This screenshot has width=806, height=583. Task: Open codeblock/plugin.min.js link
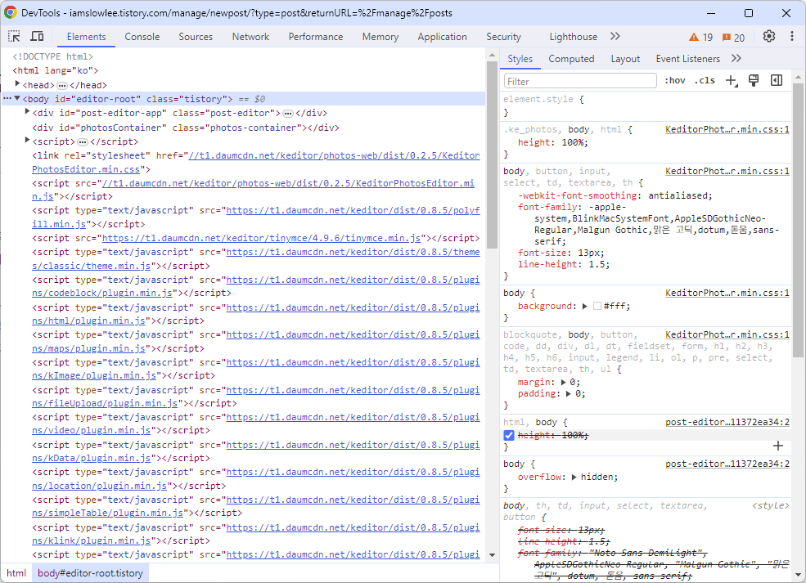(255, 287)
